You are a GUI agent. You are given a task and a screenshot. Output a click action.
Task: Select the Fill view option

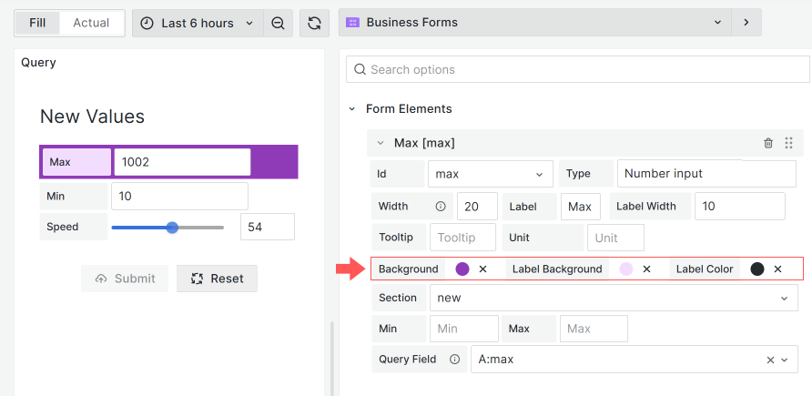(37, 23)
